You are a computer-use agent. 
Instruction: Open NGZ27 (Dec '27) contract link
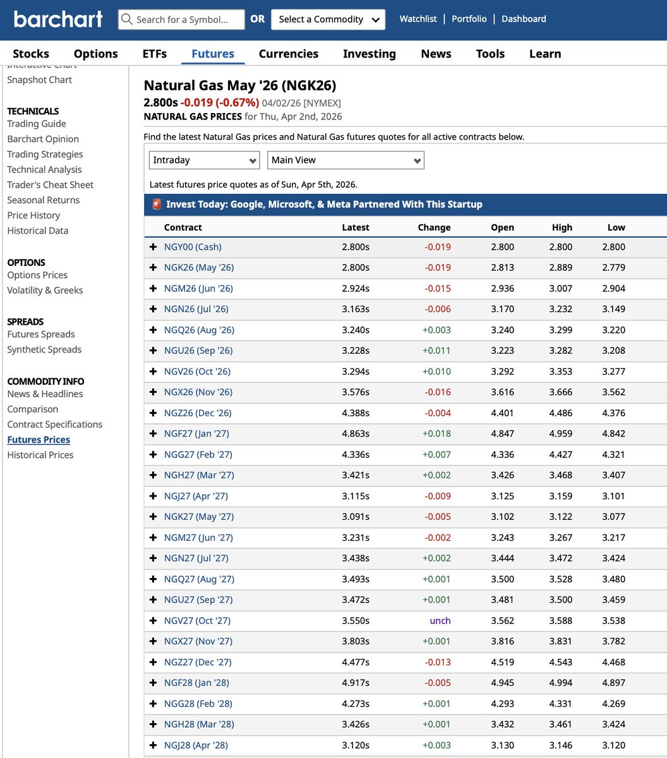pyautogui.click(x=198, y=662)
